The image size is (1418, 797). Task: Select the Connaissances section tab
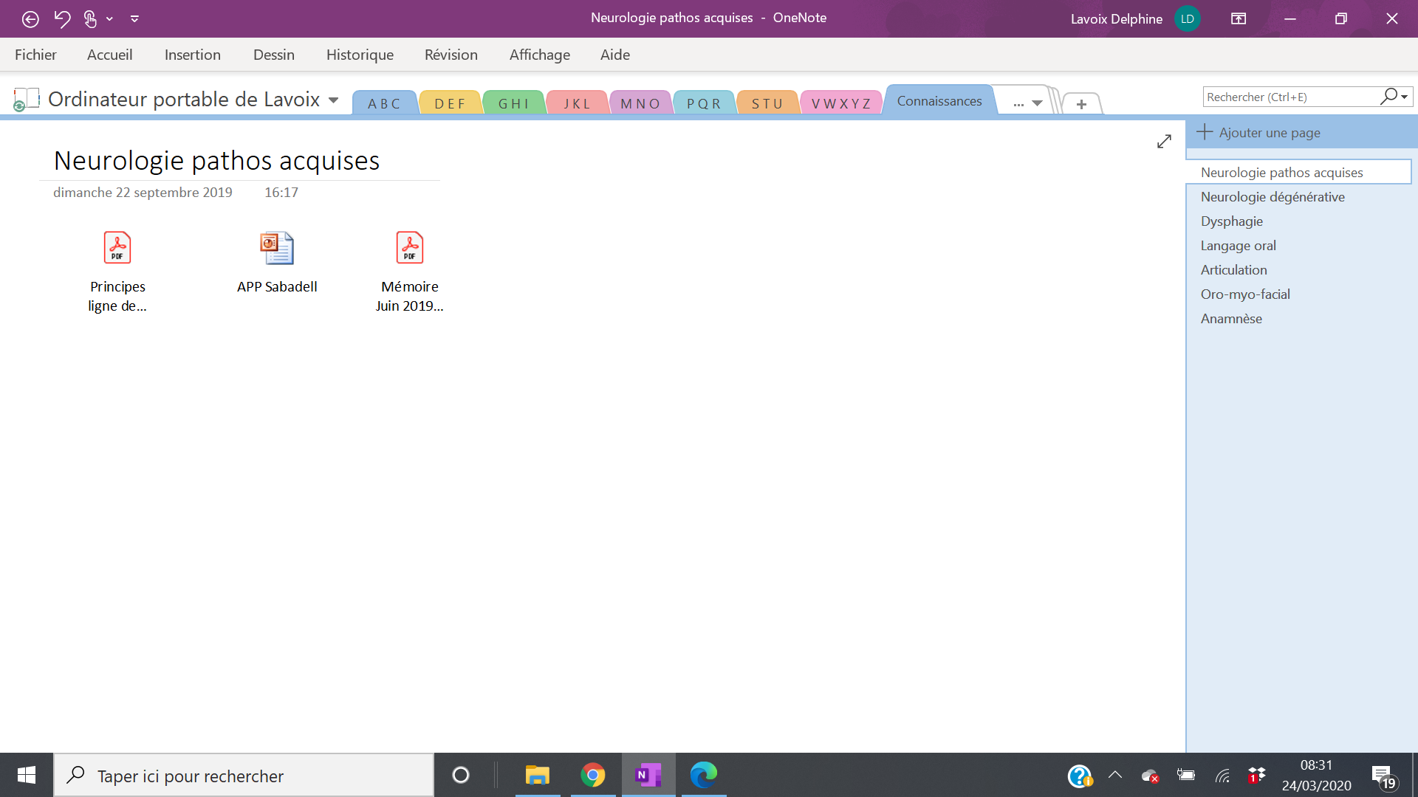pos(939,101)
